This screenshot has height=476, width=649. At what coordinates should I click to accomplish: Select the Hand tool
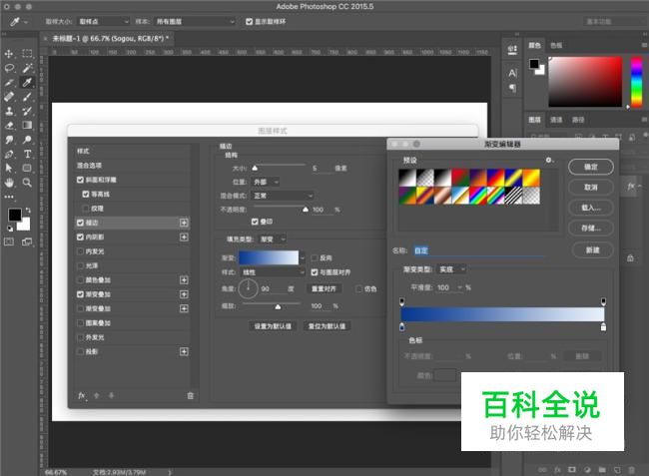[x=9, y=183]
